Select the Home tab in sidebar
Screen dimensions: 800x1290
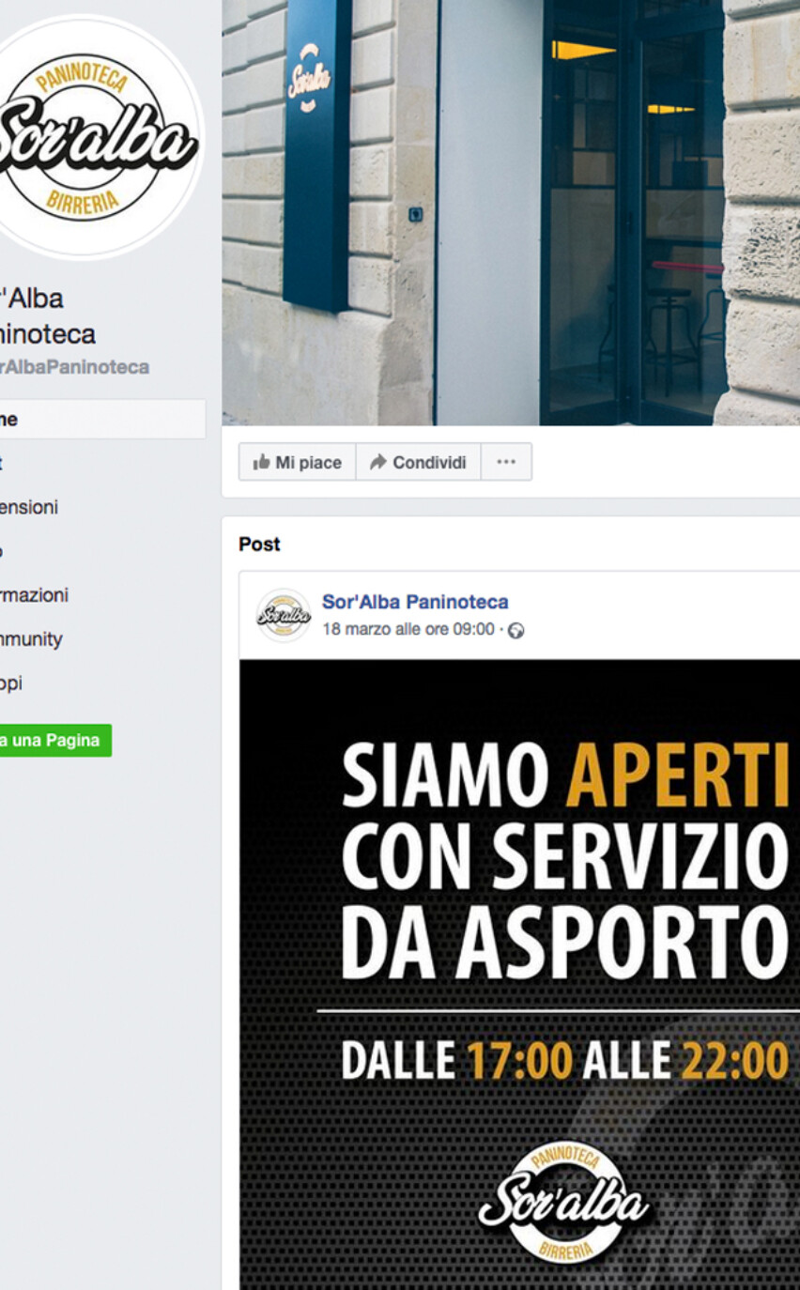(102, 420)
